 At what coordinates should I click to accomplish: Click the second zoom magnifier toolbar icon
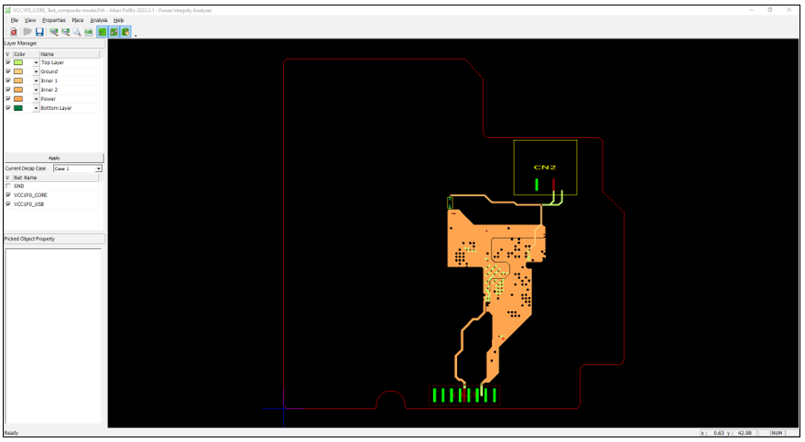coord(66,32)
